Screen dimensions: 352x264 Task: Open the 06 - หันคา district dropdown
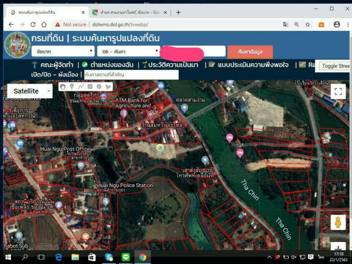point(128,51)
